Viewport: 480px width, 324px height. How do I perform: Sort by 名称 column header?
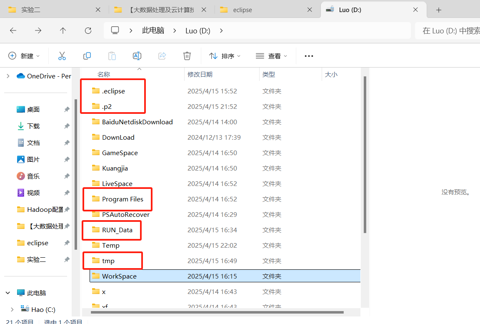pos(103,74)
